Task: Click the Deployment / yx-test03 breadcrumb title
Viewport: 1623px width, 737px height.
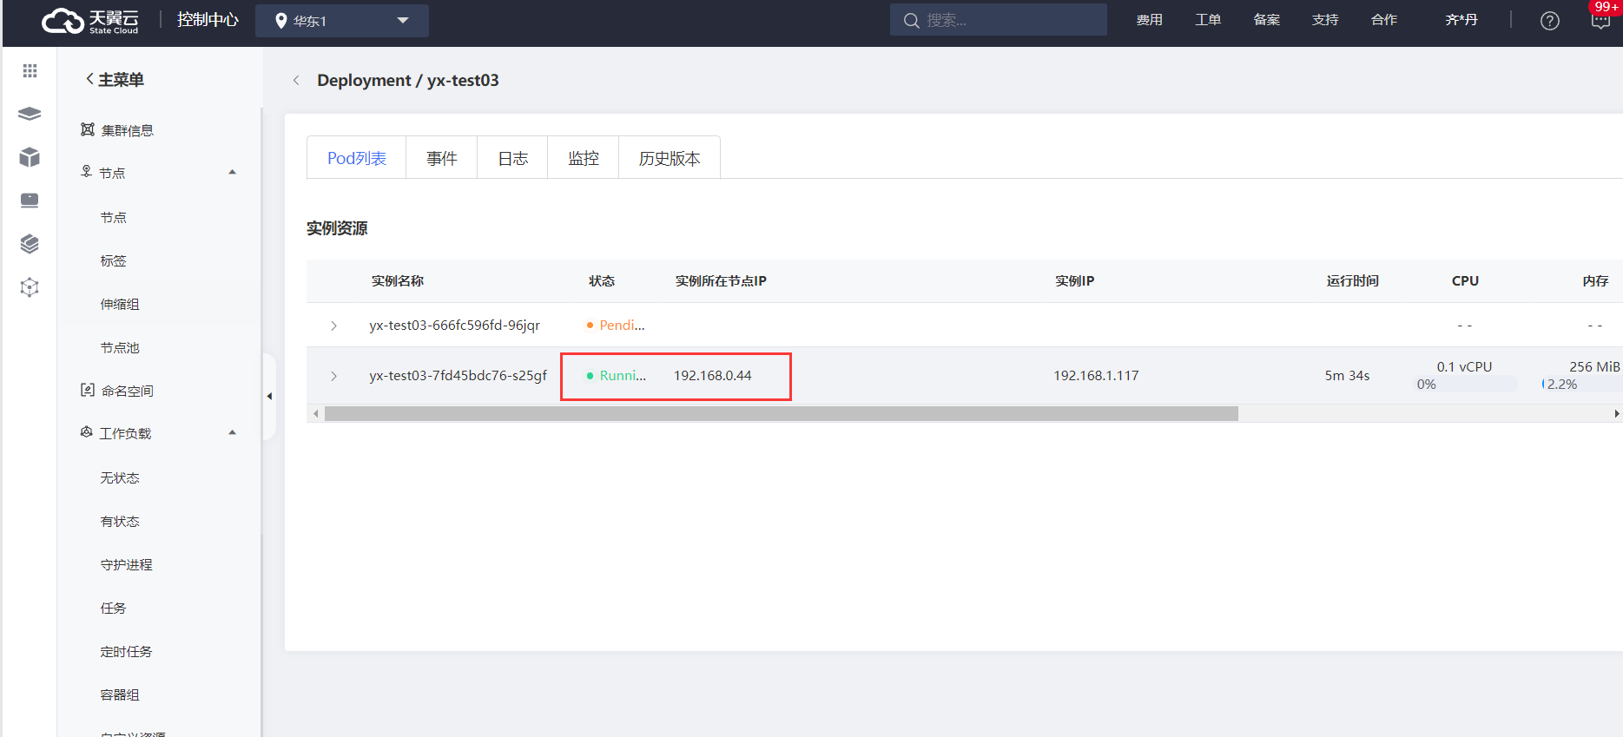Action: coord(408,80)
